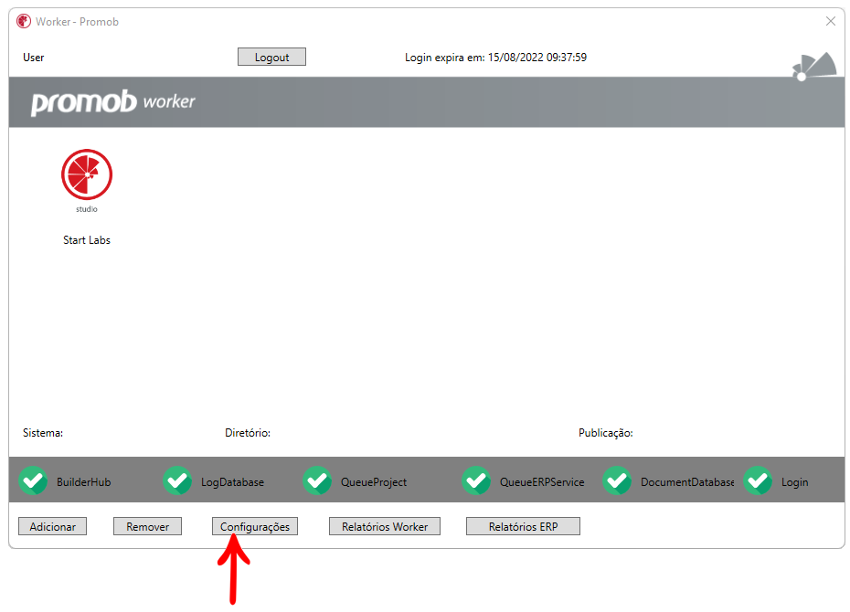850x612 pixels.
Task: Click the 'Publicação:' label
Action: (606, 433)
